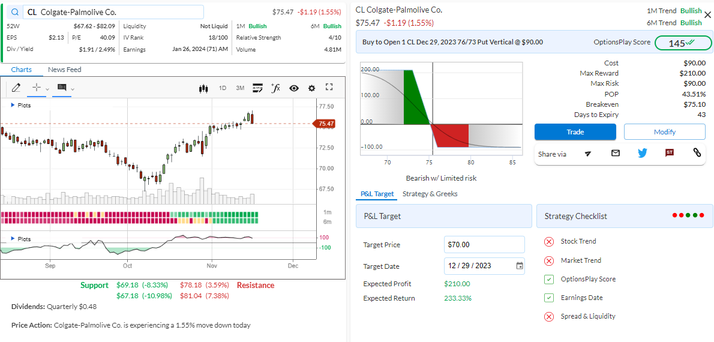
Task: Click the IV Rank 18/100 value
Action: tap(218, 37)
